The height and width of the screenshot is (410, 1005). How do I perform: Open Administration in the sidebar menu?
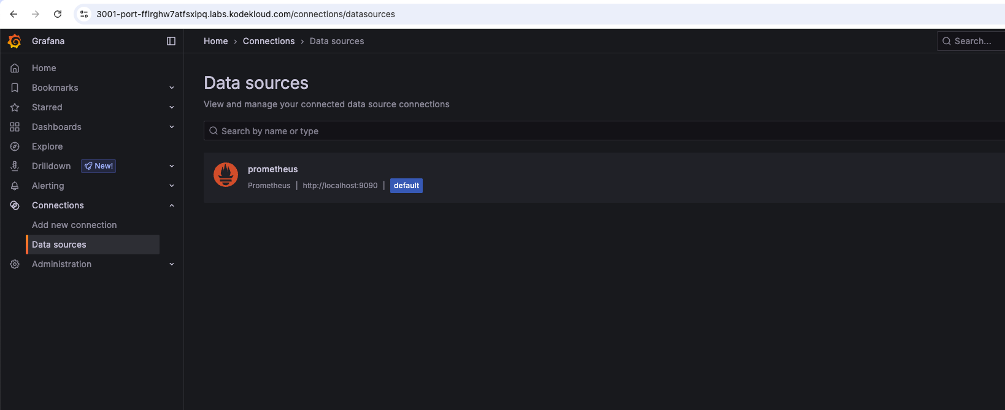[x=61, y=264]
